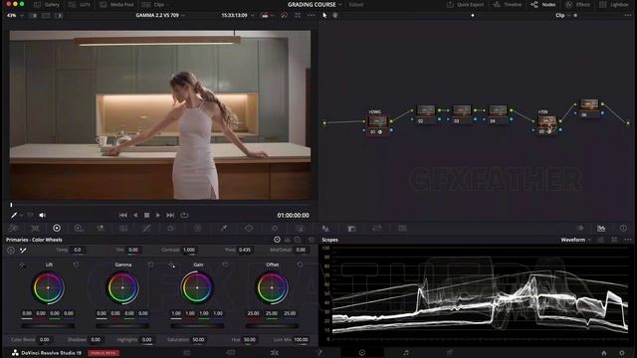637x358 pixels.
Task: Click the Gain color wheel center
Action: click(x=197, y=287)
